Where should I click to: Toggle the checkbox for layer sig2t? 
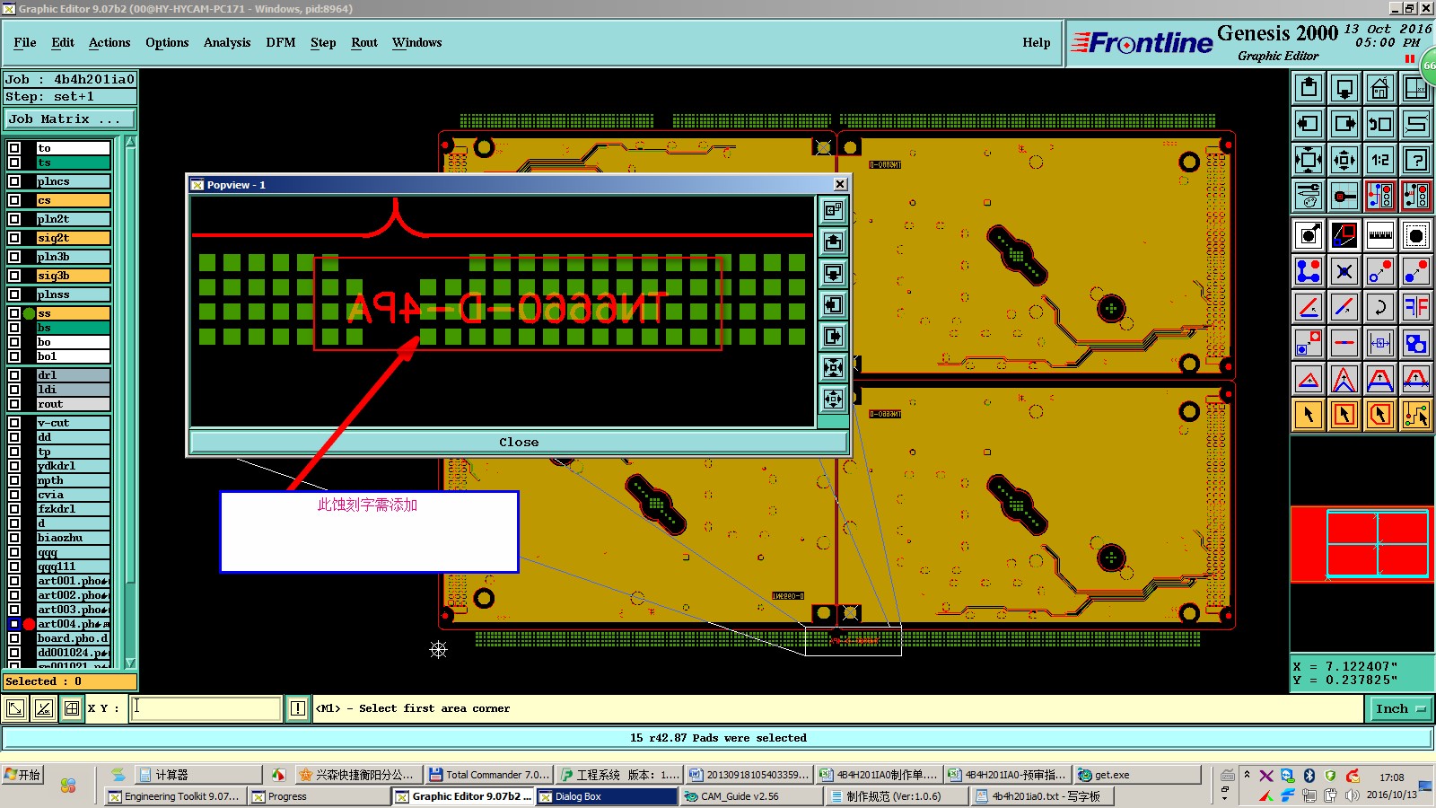click(14, 238)
